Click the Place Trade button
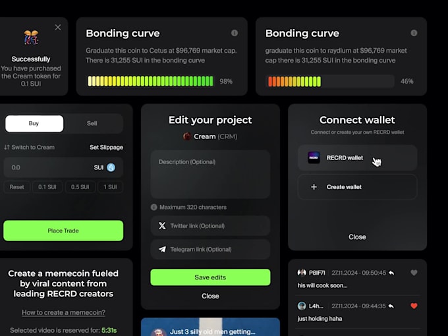 (63, 231)
